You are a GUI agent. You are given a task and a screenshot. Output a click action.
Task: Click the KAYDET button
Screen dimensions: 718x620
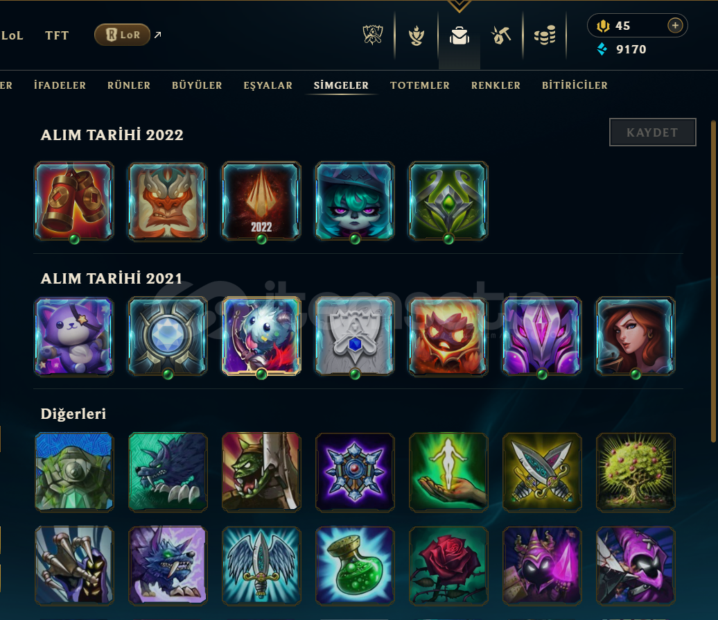click(x=653, y=132)
